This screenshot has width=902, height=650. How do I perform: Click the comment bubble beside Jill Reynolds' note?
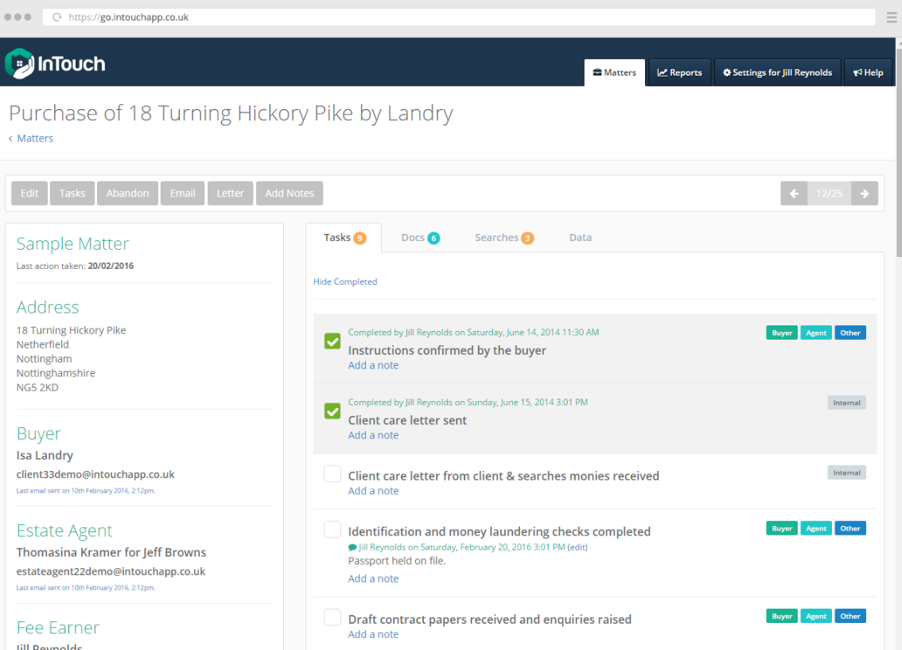[351, 547]
